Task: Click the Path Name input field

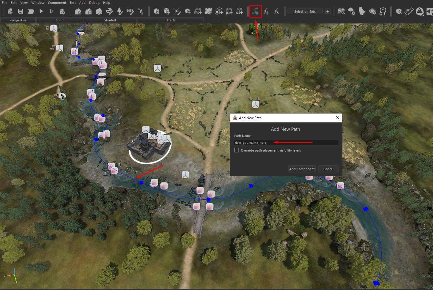Action: pyautogui.click(x=286, y=143)
